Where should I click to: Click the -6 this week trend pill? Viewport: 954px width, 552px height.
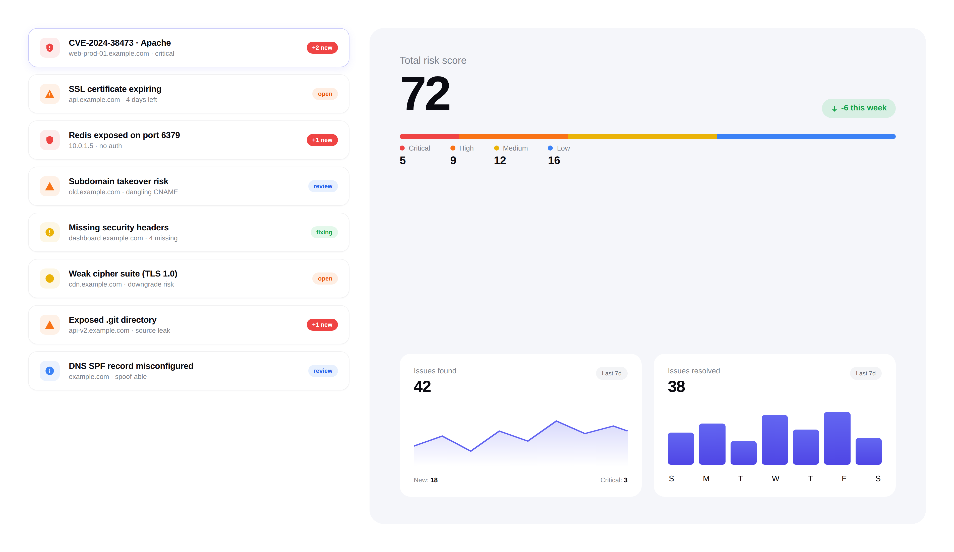click(x=858, y=108)
